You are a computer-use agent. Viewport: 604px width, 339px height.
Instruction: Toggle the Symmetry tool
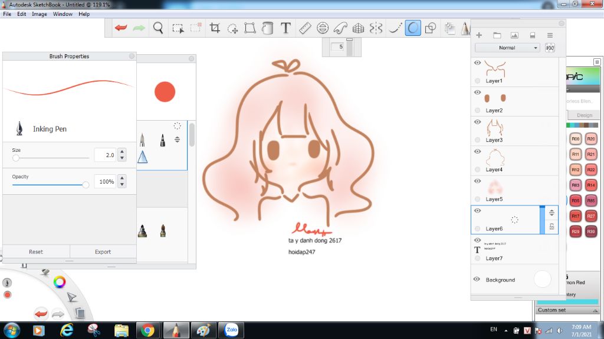[376, 28]
